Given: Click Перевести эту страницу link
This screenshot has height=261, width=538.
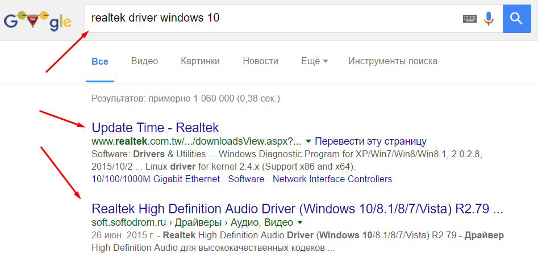Looking at the screenshot, I should click(x=370, y=141).
